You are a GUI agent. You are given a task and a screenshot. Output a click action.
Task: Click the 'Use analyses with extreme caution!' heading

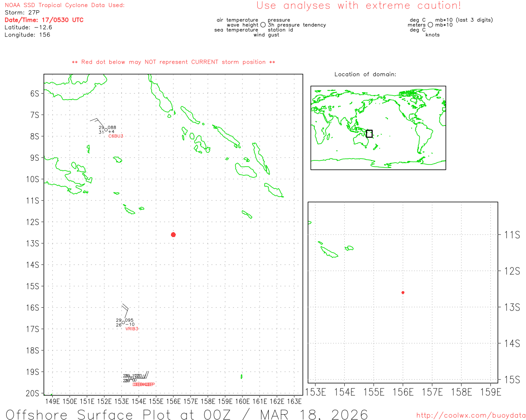358,6
